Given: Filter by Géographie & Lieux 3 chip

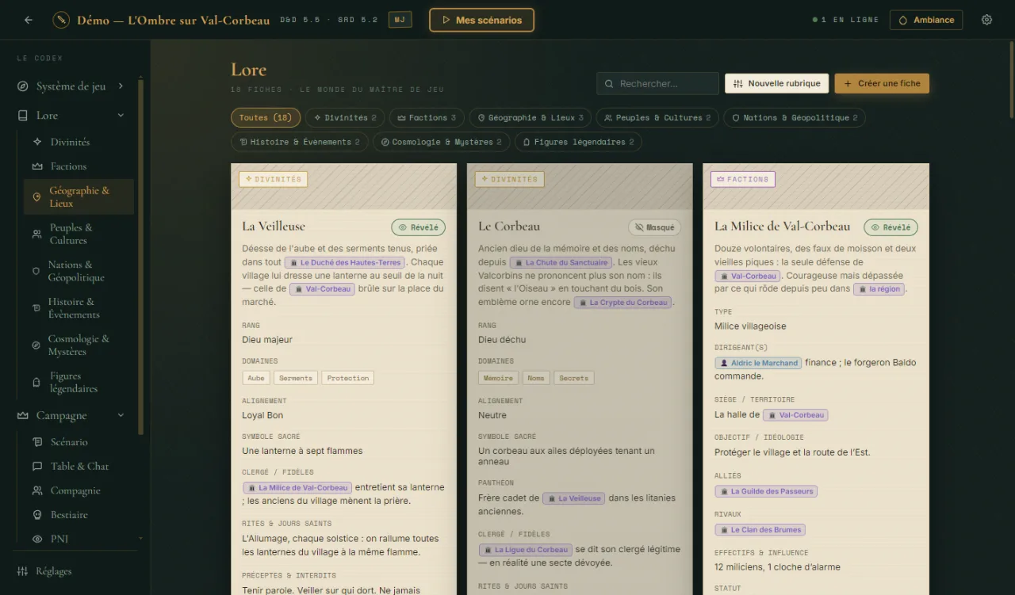Looking at the screenshot, I should 530,118.
